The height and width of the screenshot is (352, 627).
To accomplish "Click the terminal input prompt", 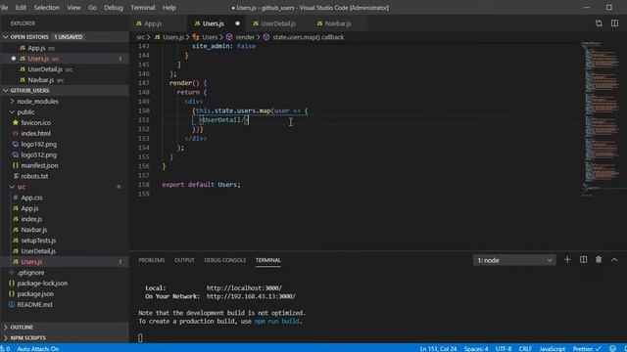I will tap(140, 337).
